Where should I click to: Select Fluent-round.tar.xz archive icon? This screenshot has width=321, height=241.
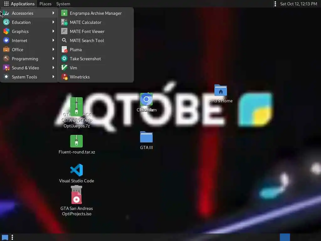coord(76,141)
